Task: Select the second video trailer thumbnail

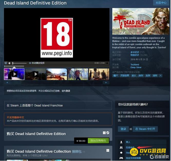Action: click(x=36, y=74)
